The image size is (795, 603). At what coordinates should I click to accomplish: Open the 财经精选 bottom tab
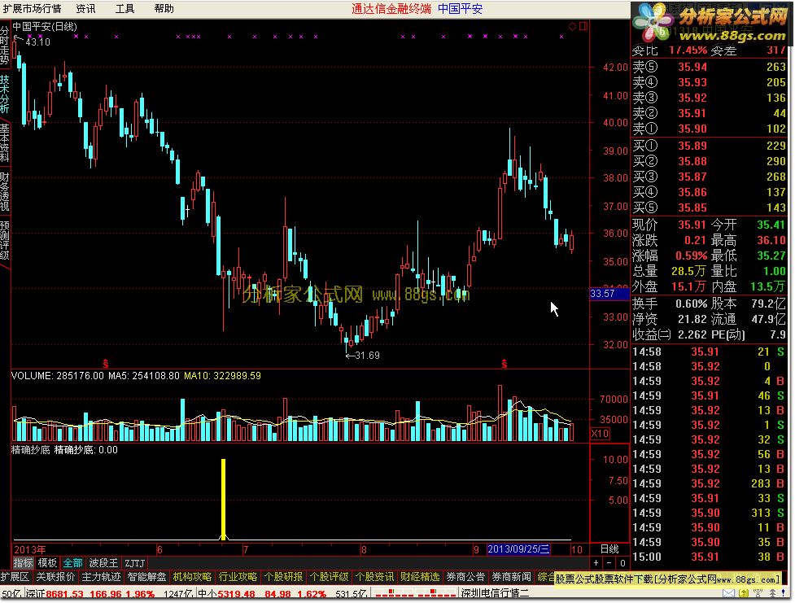pyautogui.click(x=420, y=577)
